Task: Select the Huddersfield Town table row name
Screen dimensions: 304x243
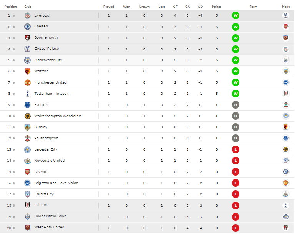Action: (x=50, y=216)
